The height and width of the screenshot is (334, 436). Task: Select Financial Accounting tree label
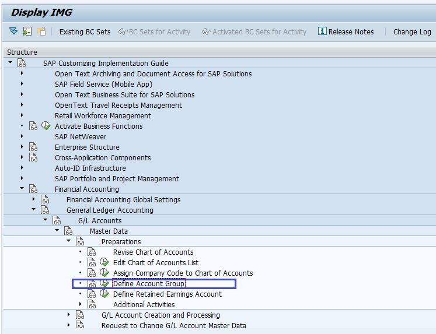click(87, 189)
